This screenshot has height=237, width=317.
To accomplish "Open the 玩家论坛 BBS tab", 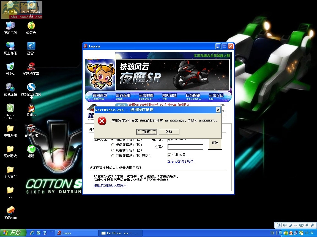I will coord(216,96).
